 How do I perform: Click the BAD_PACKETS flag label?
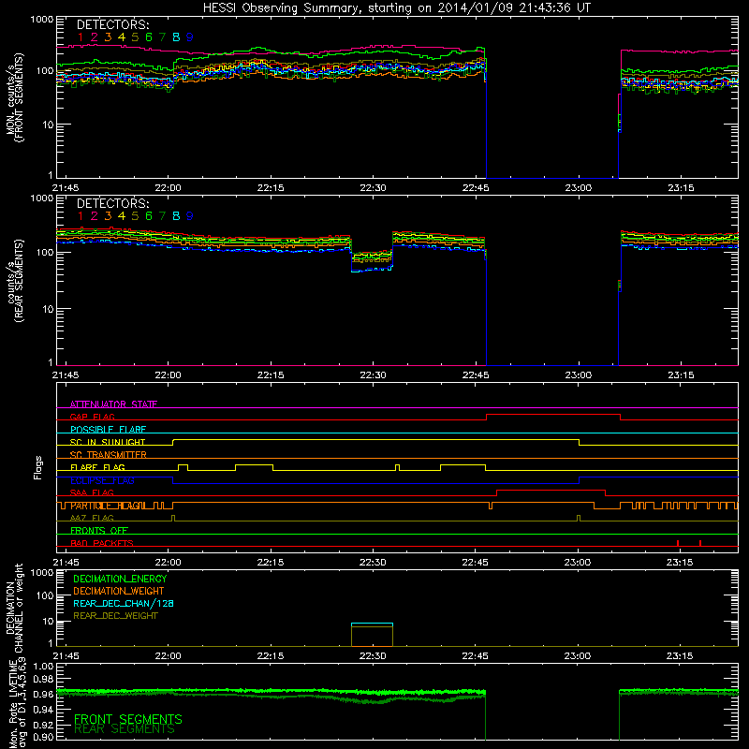pos(102,543)
